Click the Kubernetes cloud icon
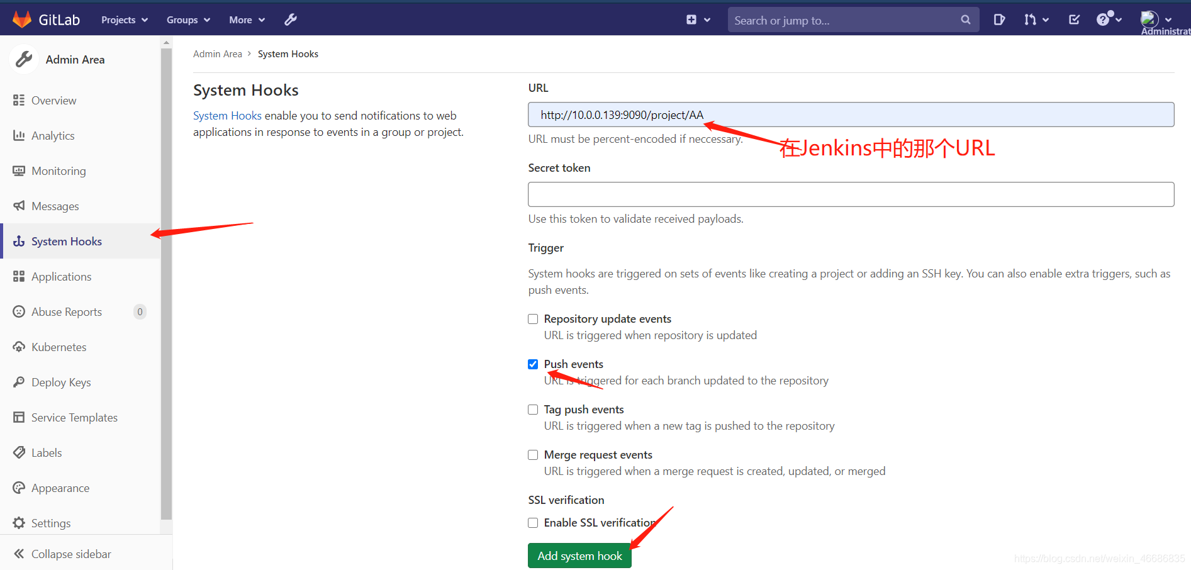1191x570 pixels. click(19, 347)
